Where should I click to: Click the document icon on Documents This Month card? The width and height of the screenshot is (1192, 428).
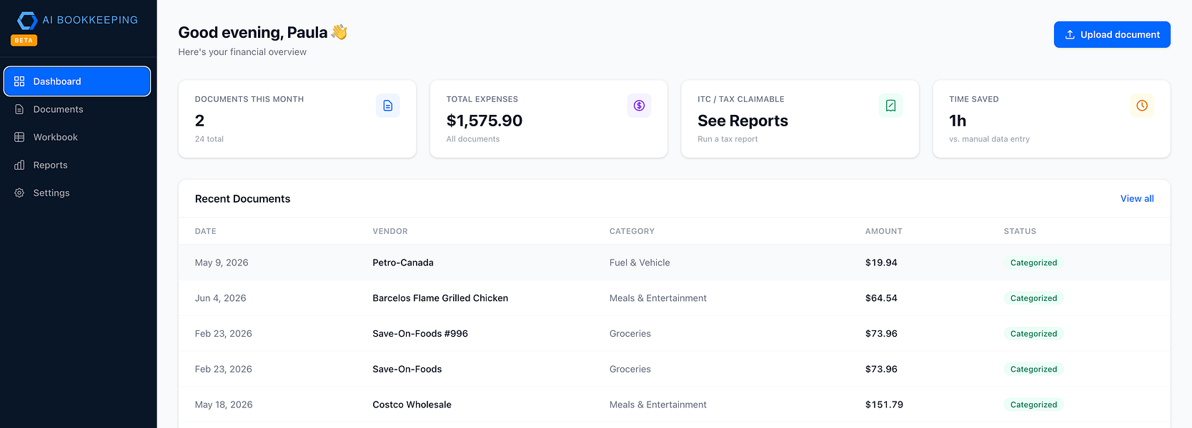pos(388,106)
